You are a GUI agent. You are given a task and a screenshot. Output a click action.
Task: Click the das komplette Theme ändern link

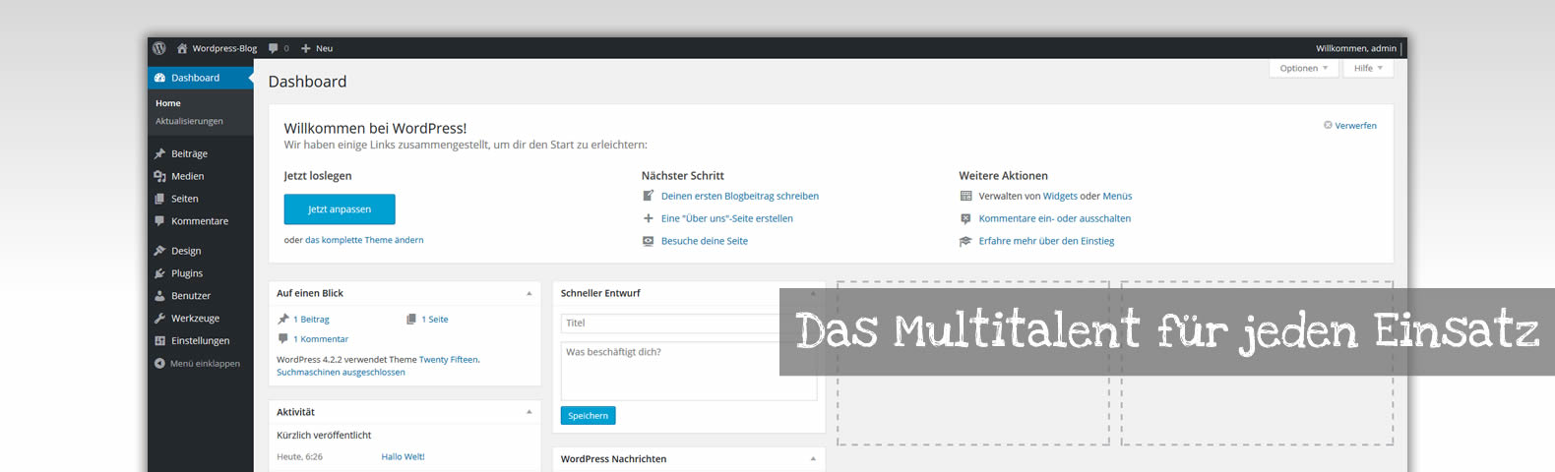pos(364,240)
